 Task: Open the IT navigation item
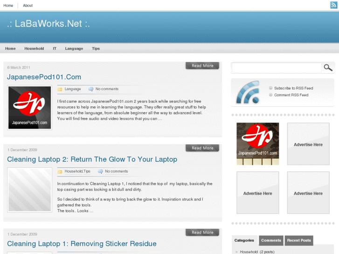coord(55,48)
